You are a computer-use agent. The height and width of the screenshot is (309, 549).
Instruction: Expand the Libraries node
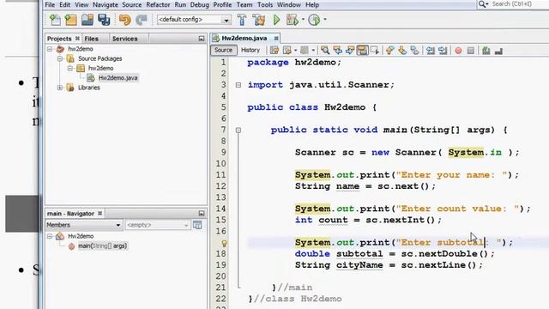pos(60,88)
